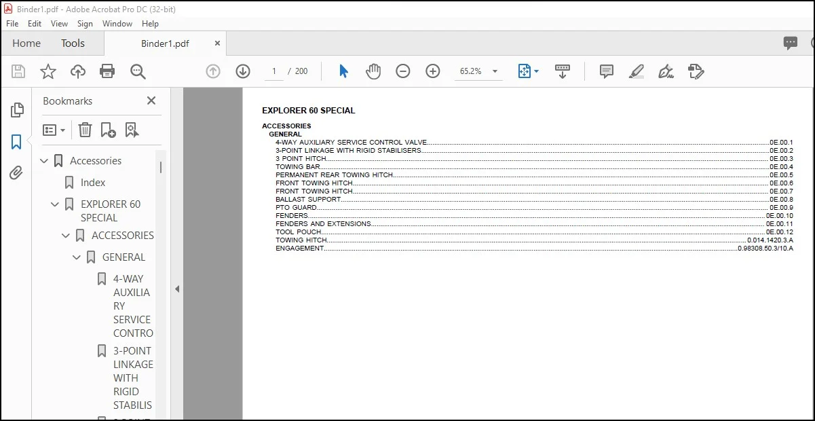The height and width of the screenshot is (421, 815).
Task: Collapse the GENERAL bookmark
Action: (x=77, y=257)
